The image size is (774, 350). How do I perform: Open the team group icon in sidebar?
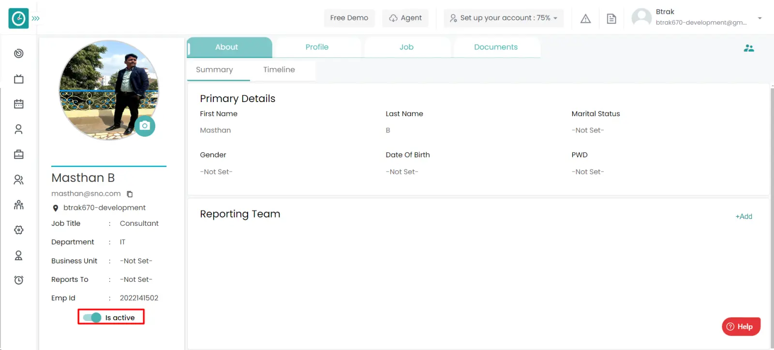point(19,205)
